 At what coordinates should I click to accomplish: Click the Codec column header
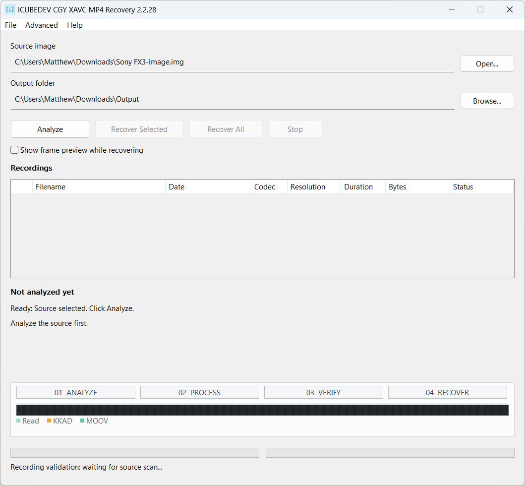tap(269, 186)
